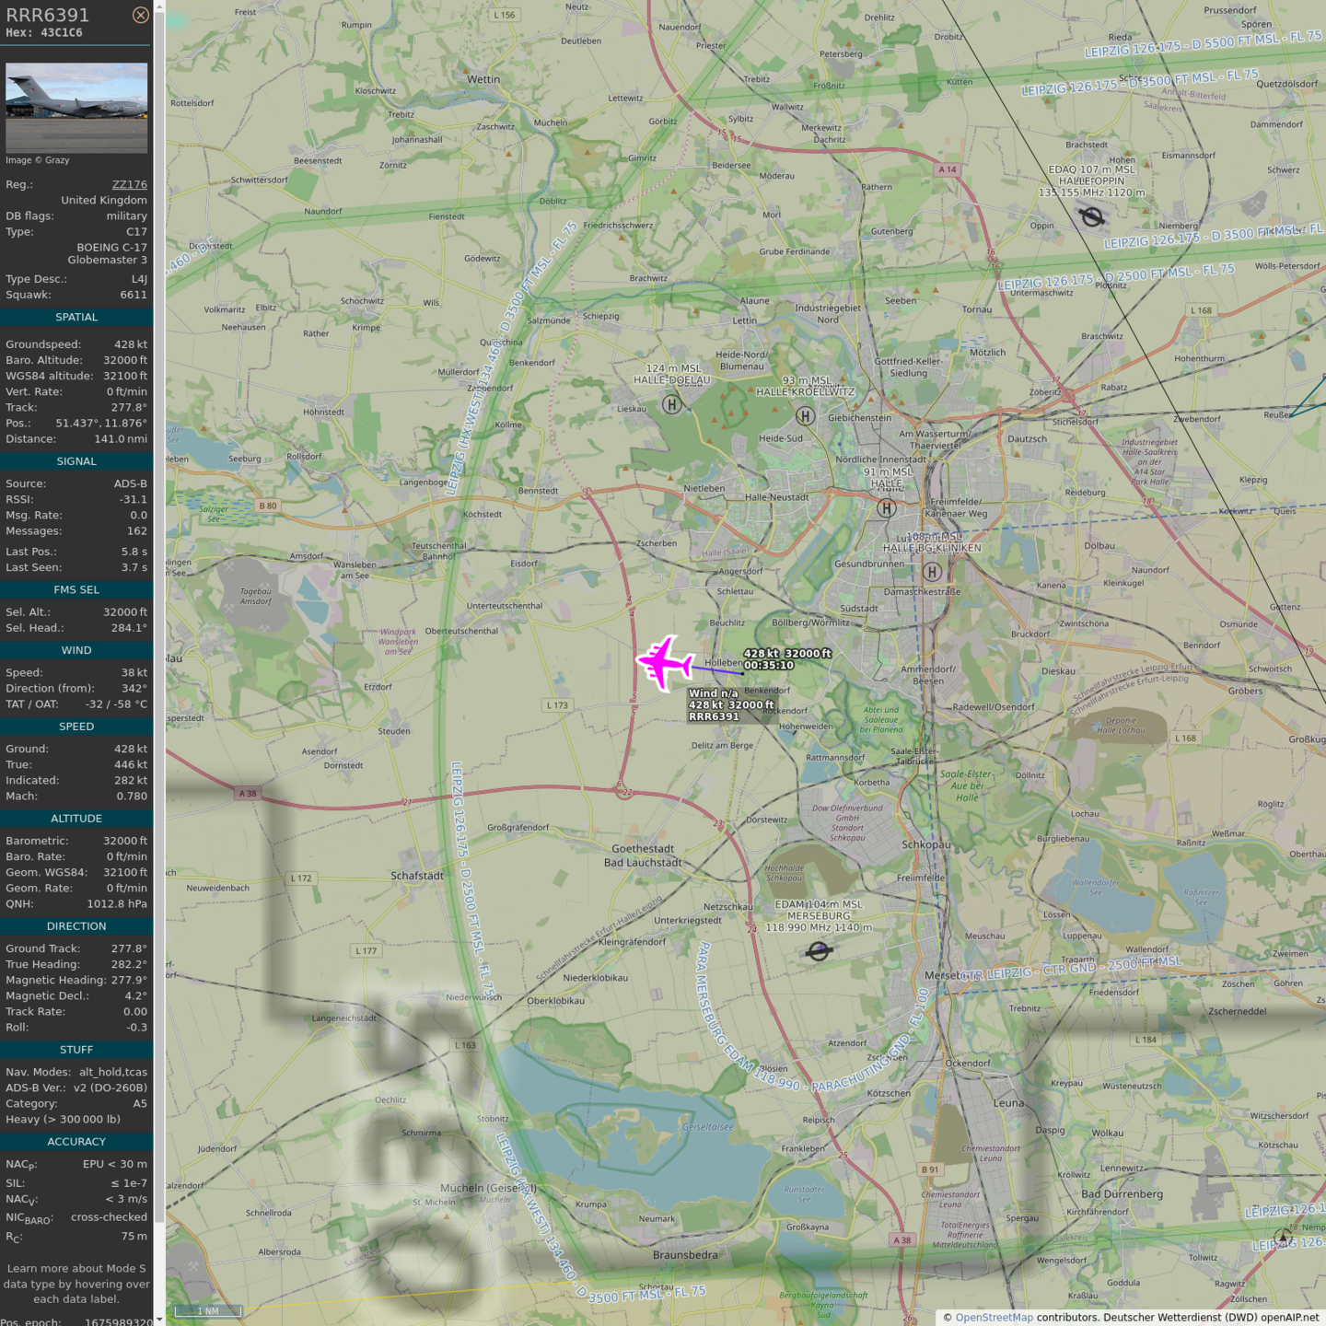Click the sidebar scroll down arrow
This screenshot has width=1326, height=1326.
[x=159, y=1320]
